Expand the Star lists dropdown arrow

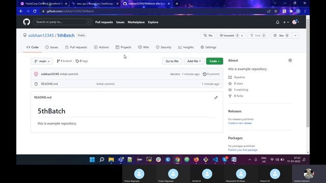coord(295,36)
